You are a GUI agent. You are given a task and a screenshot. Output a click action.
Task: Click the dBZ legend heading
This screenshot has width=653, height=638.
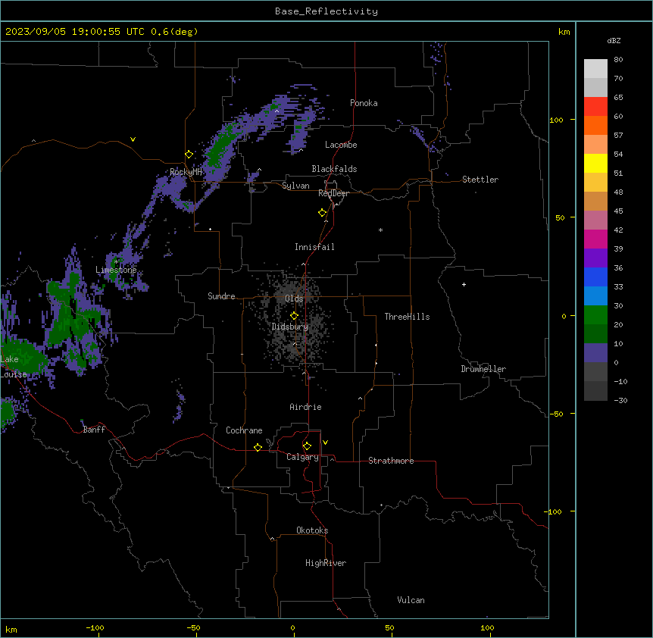pos(614,41)
